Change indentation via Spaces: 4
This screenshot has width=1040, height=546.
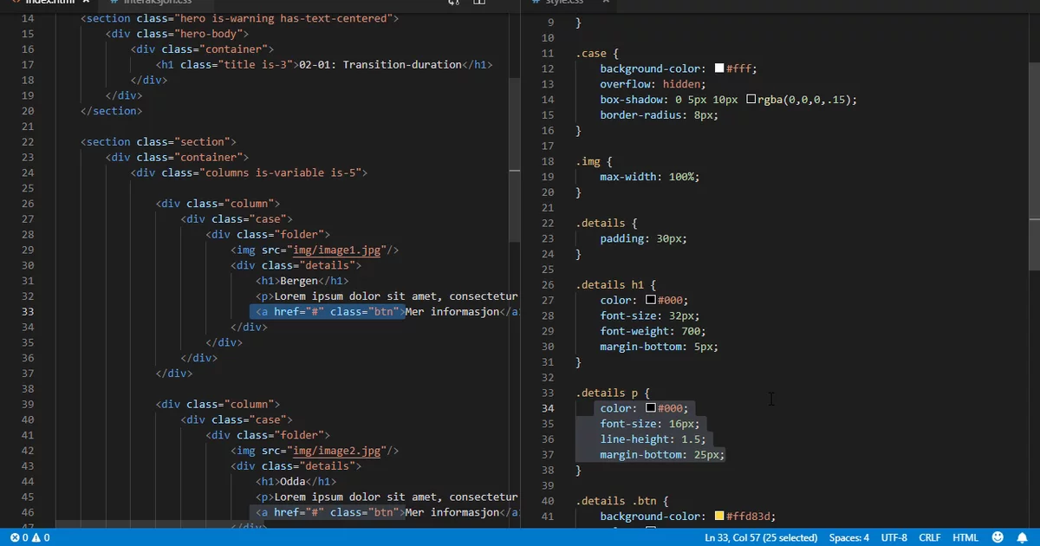click(849, 537)
